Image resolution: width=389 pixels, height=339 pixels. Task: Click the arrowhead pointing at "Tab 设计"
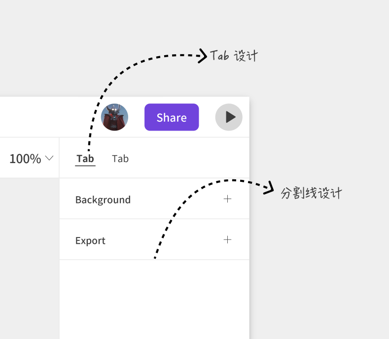click(x=203, y=56)
